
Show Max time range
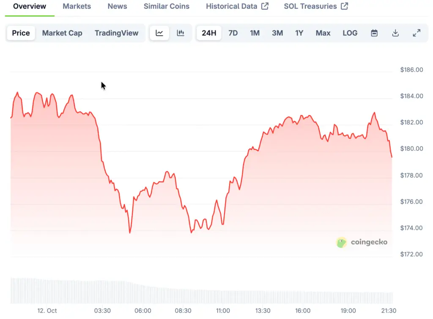323,33
